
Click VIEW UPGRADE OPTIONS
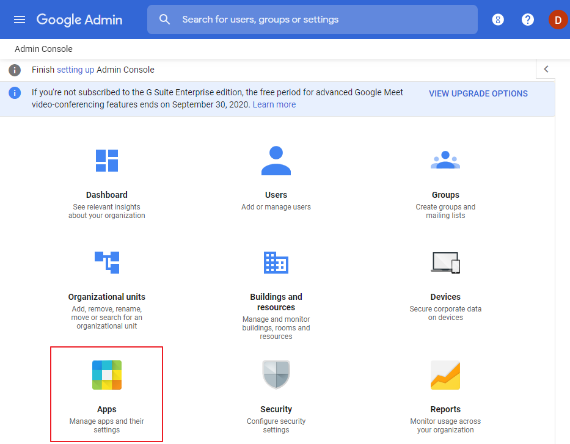[x=478, y=93]
